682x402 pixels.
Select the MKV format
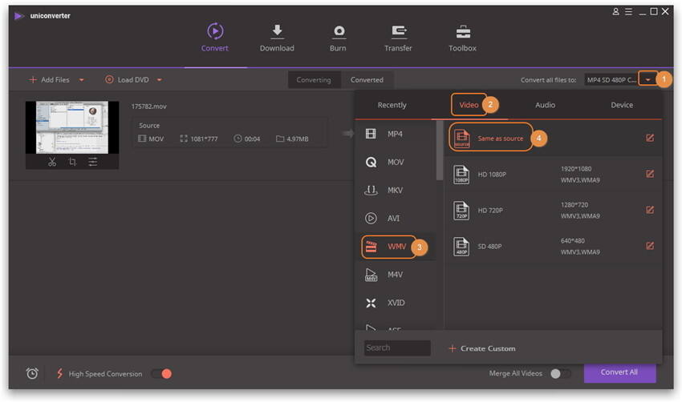pos(396,190)
